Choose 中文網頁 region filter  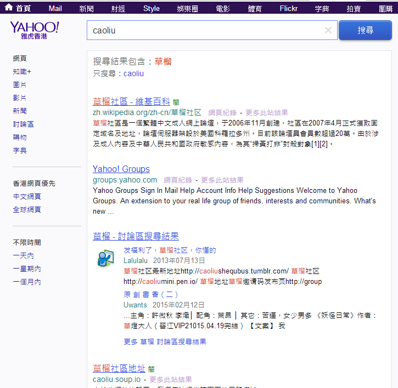coord(27,197)
